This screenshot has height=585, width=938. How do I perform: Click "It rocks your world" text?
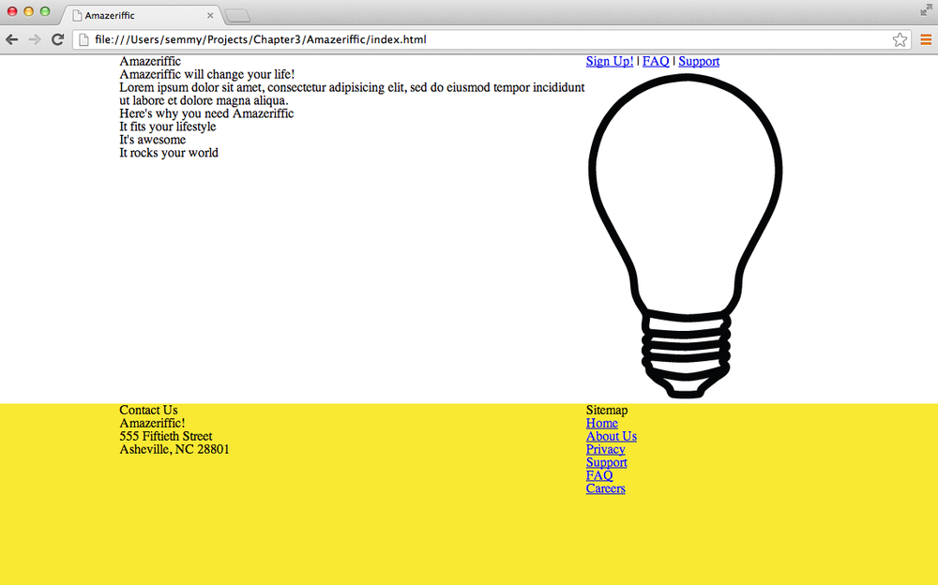(169, 153)
